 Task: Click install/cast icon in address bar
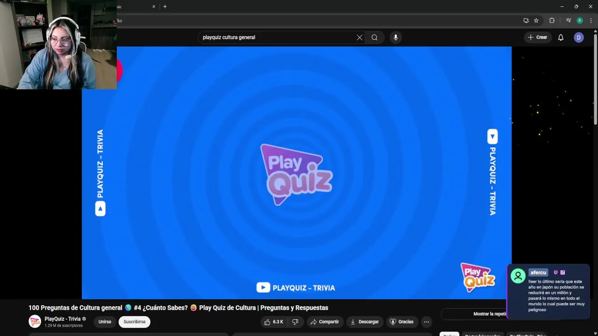[x=526, y=21]
